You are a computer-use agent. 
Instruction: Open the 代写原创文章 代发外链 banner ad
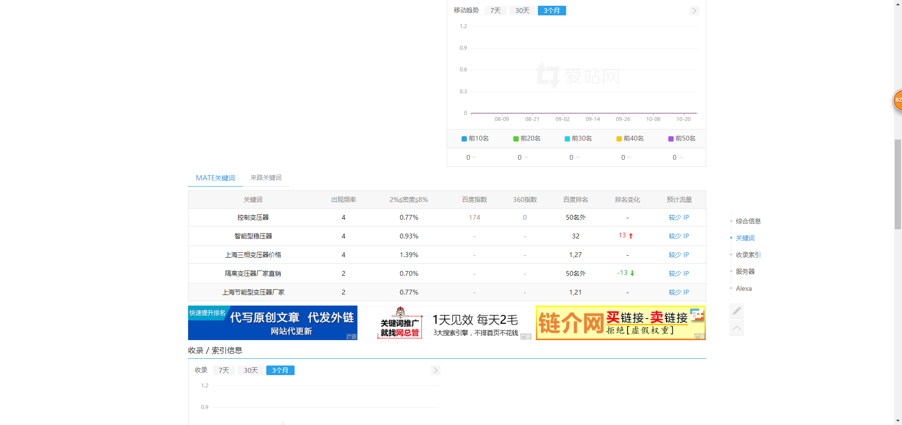coord(273,323)
